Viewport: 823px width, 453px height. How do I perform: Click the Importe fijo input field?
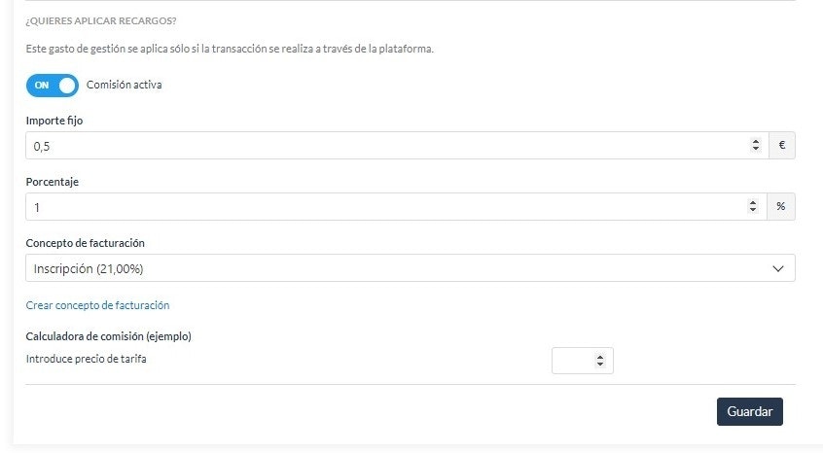pyautogui.click(x=397, y=146)
